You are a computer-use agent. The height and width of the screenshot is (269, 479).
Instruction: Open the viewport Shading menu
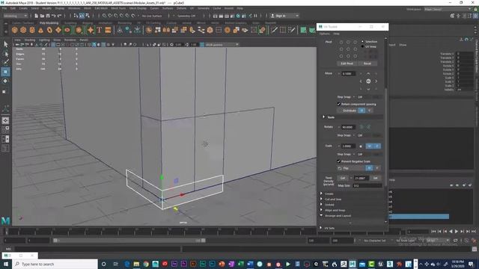(x=30, y=40)
